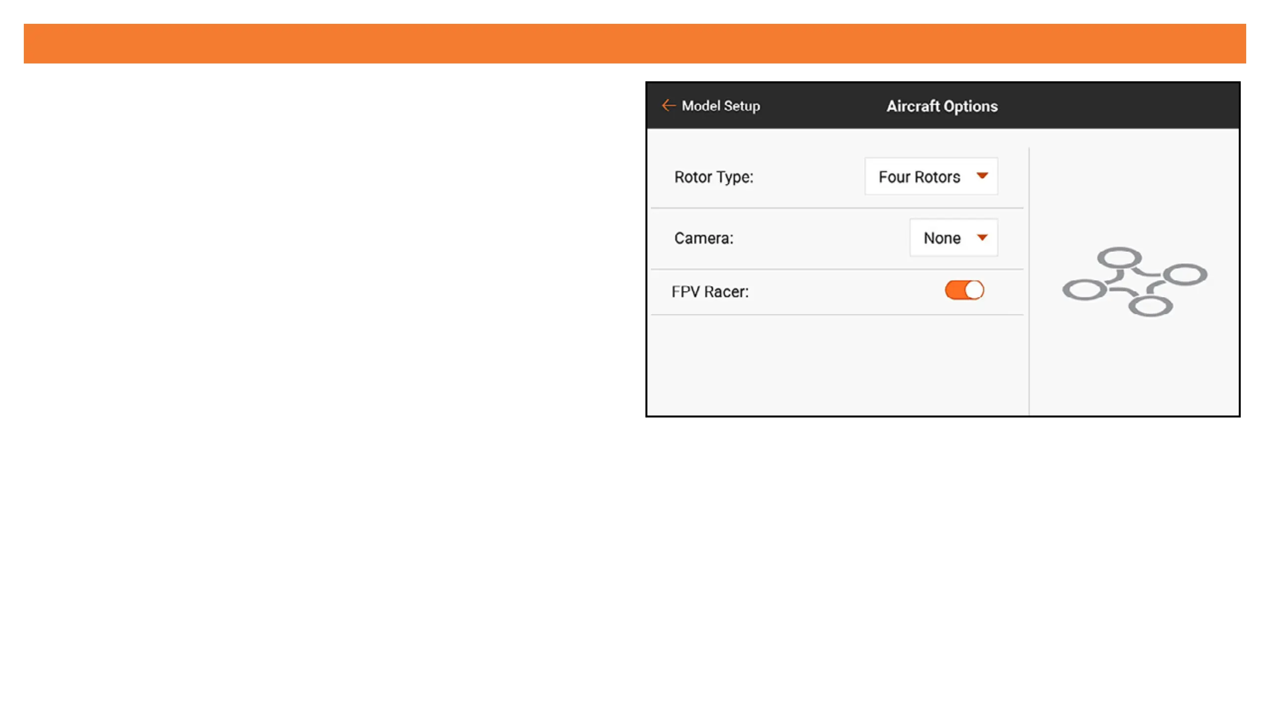Click the orange back arrow icon

click(x=668, y=106)
